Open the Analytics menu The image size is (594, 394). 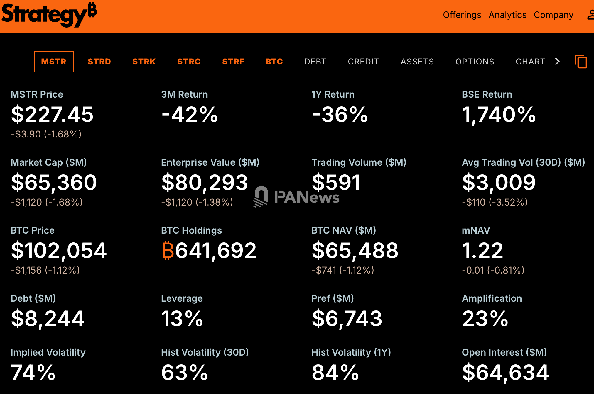point(507,15)
